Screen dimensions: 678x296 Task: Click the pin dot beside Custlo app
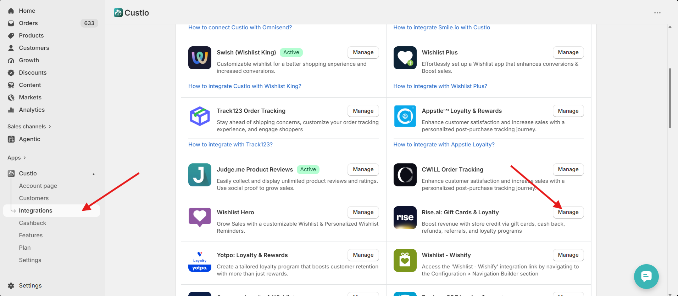click(x=94, y=174)
